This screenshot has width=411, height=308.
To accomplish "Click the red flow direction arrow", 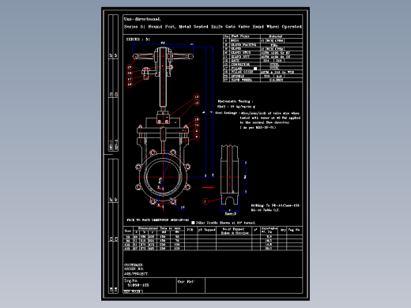I will (x=208, y=187).
